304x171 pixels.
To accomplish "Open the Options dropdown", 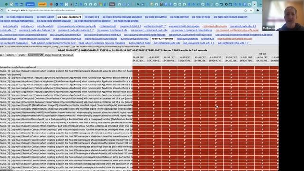I will tap(11, 55).
